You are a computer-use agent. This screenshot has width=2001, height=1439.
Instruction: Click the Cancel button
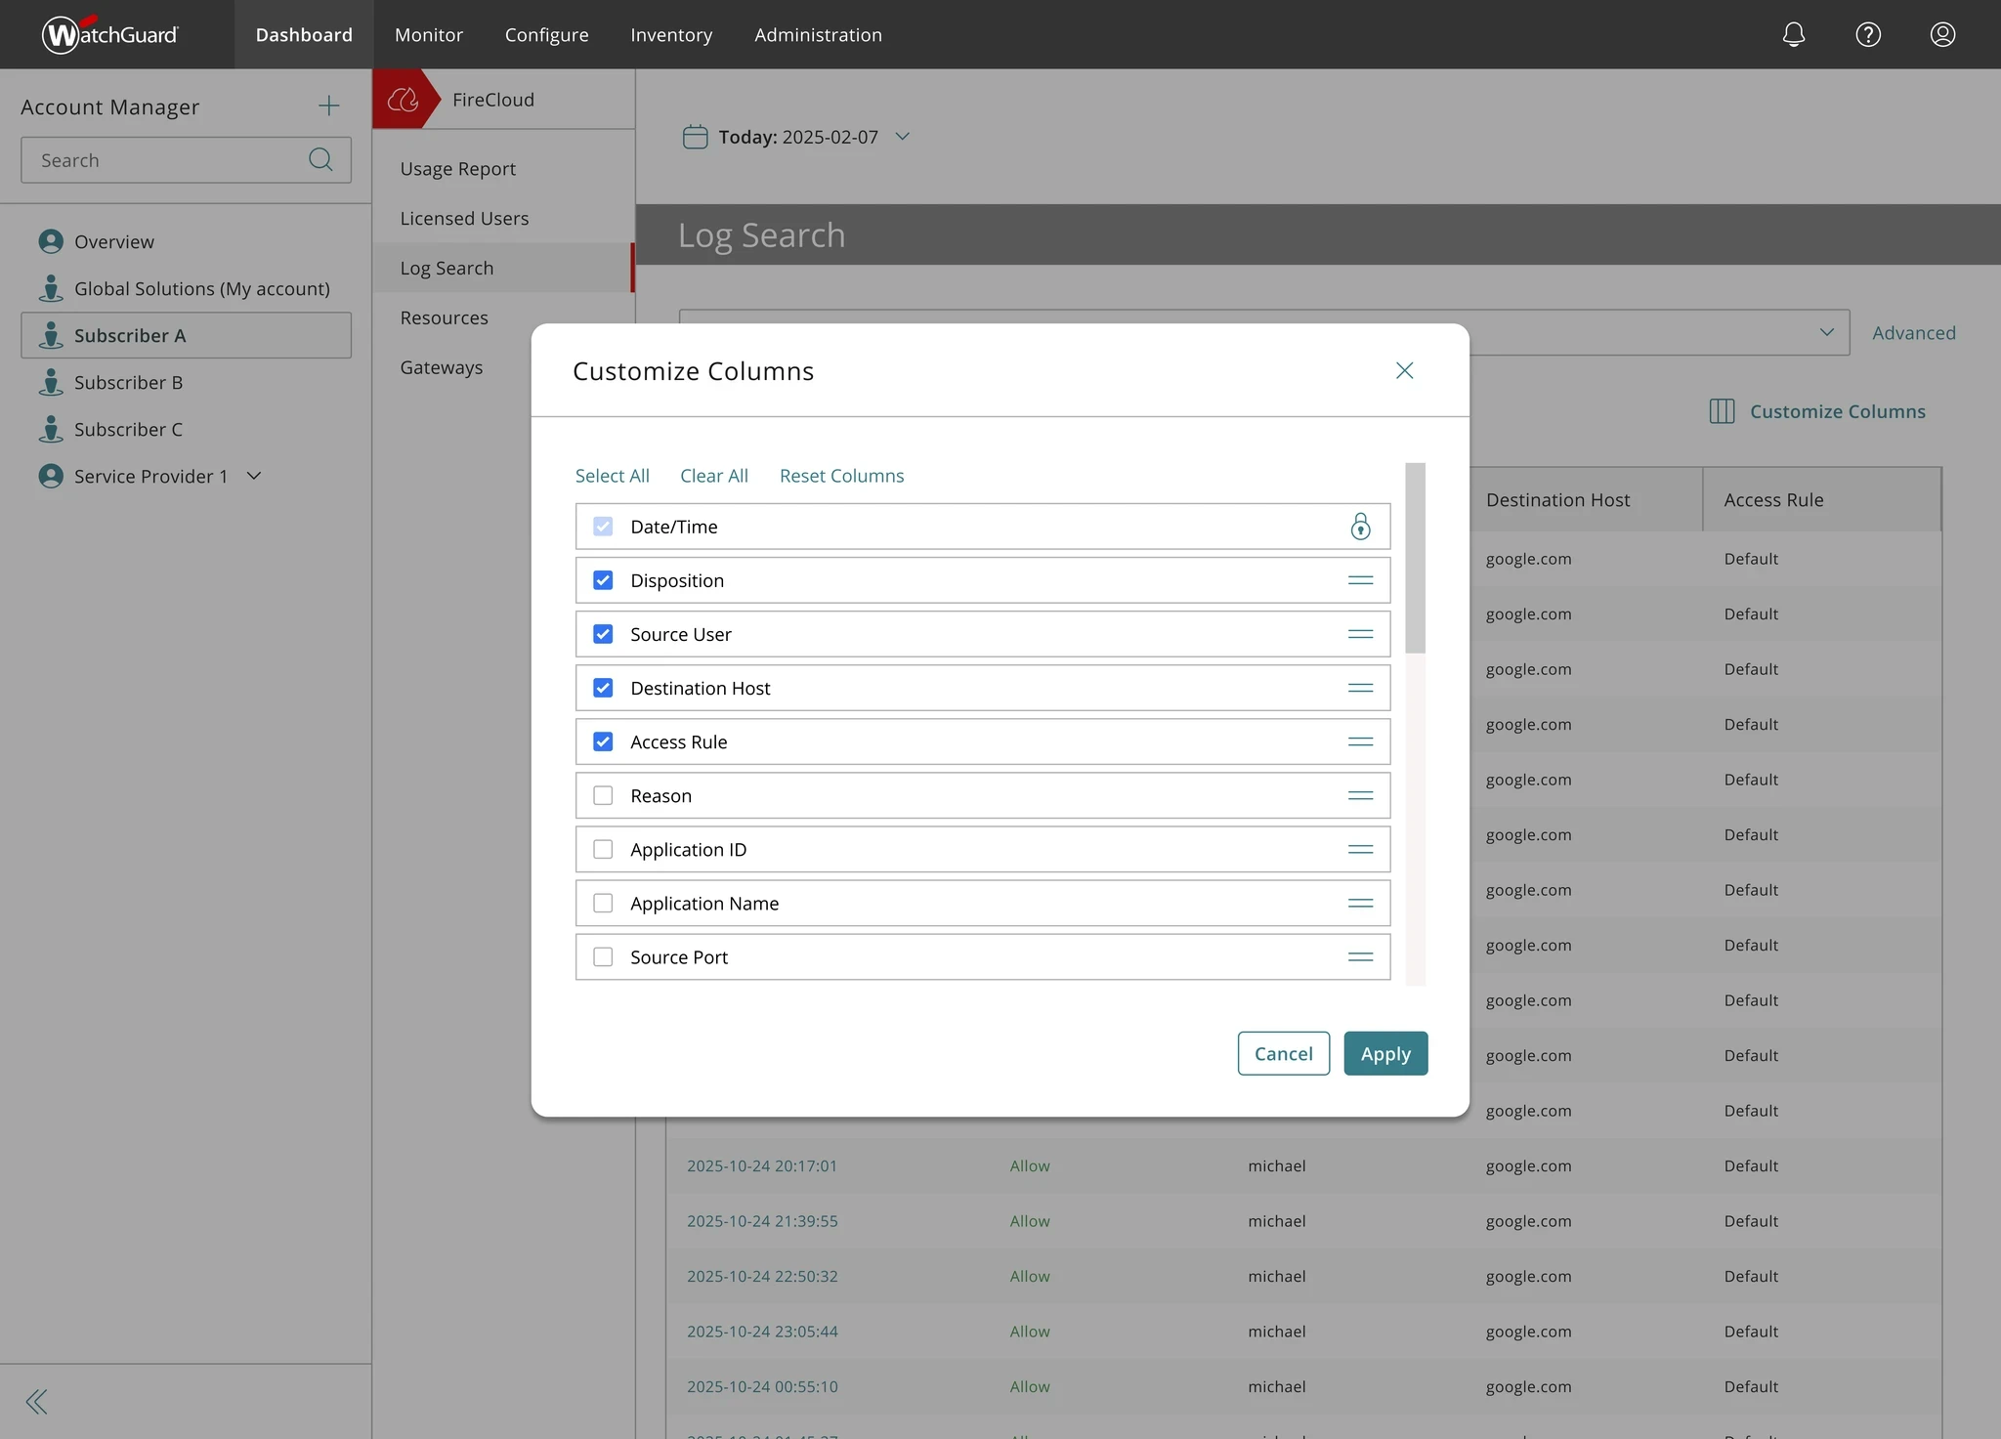coord(1283,1053)
